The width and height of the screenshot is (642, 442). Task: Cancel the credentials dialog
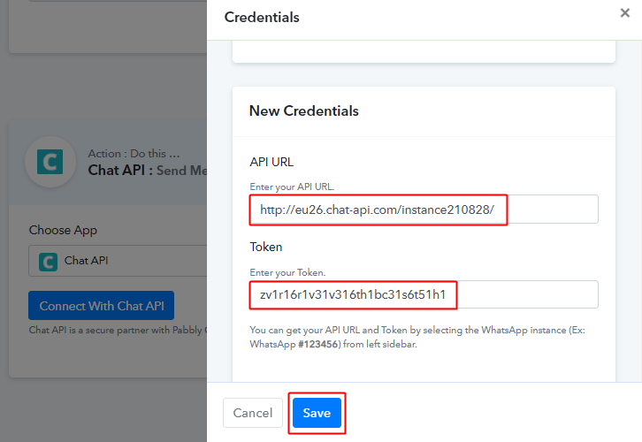click(x=253, y=413)
